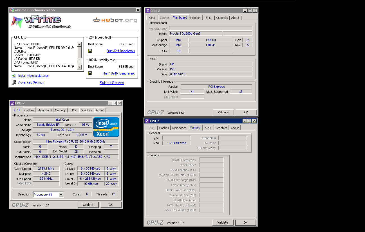
Task: Click the Install Missing Libraries icon
Action: click(14, 76)
